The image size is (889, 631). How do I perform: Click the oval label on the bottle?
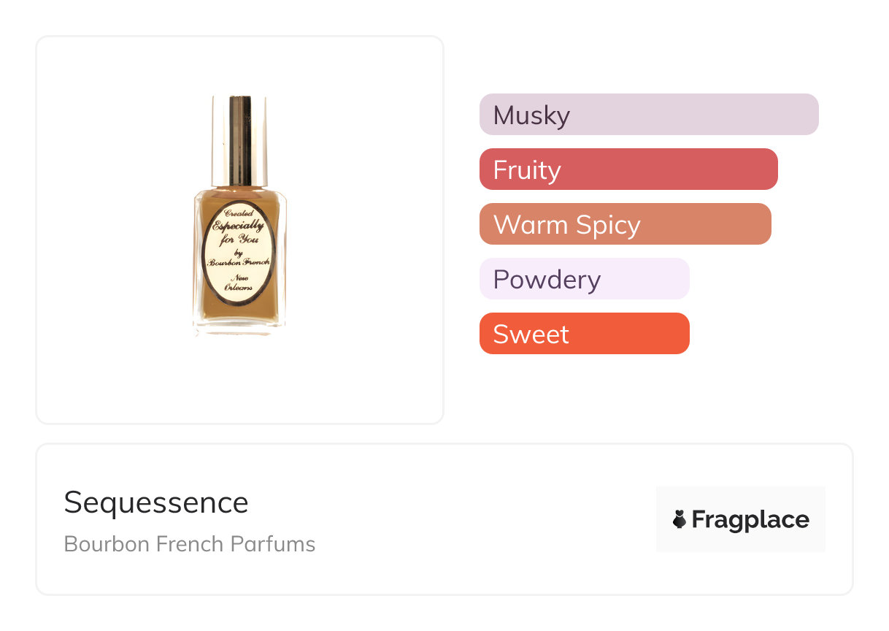(x=239, y=253)
